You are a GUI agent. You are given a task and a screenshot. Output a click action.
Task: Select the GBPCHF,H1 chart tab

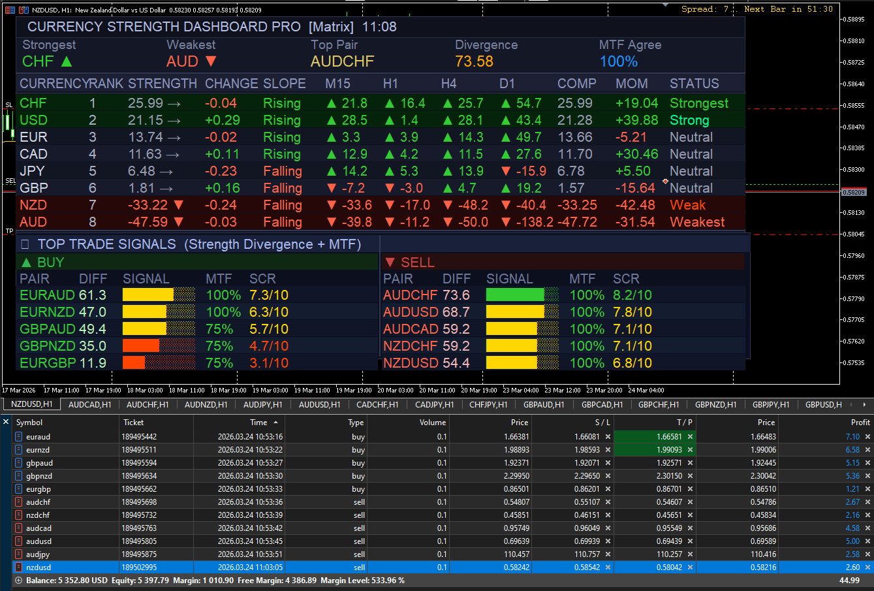tap(659, 405)
